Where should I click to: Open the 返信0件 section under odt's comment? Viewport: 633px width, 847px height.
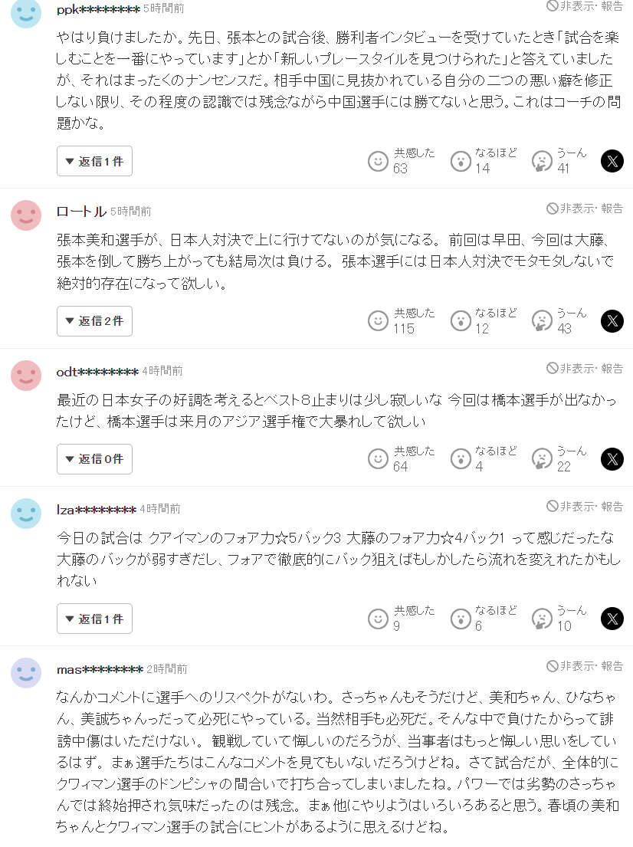(94, 458)
